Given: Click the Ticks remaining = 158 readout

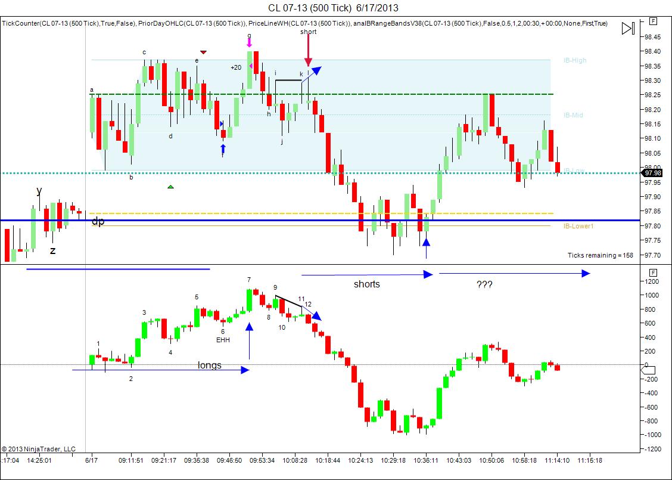Looking at the screenshot, I should (600, 255).
